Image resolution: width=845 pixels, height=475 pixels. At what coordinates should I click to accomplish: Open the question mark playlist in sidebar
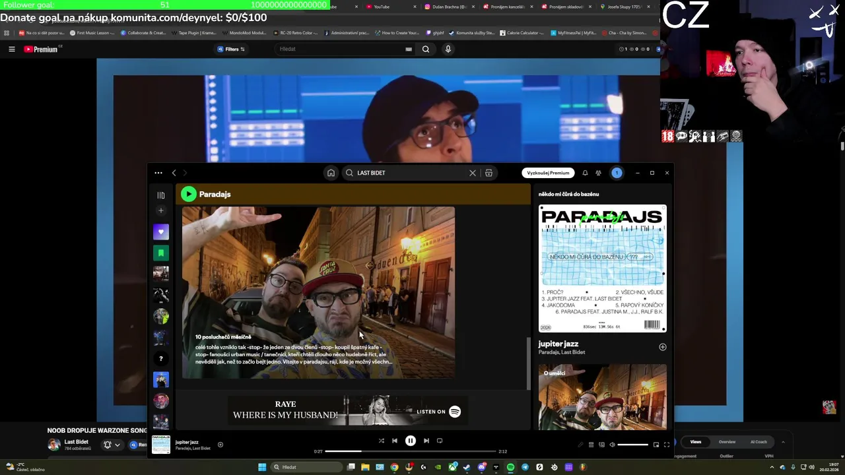coord(160,358)
